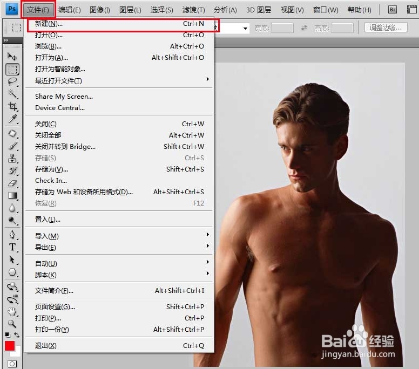The image size is (419, 369).
Task: Choose 新建(N)... from the File menu
Action: click(x=119, y=24)
